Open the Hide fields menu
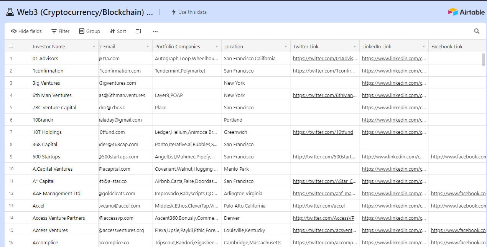487x247 pixels. coord(26,31)
